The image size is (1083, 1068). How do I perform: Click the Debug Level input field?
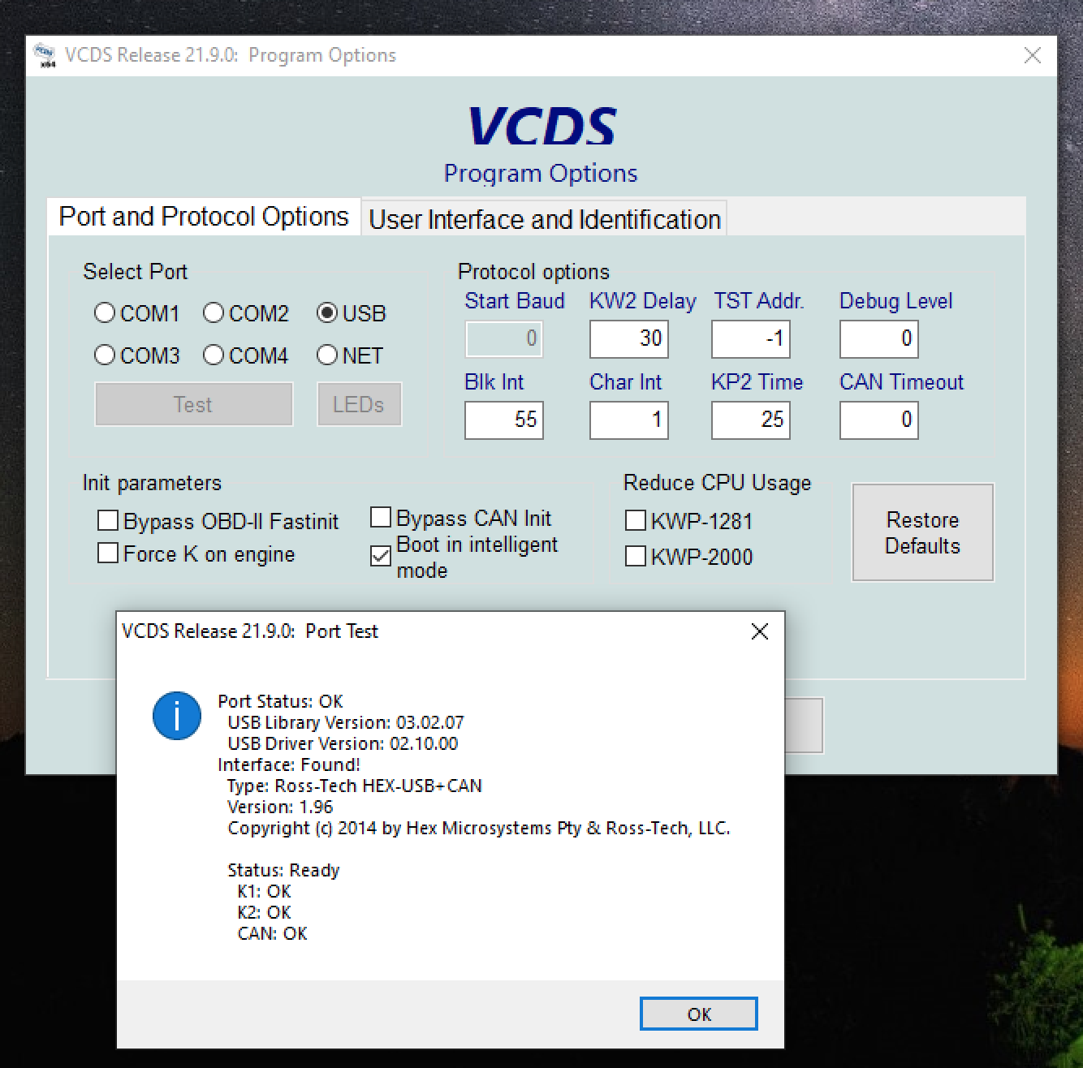tap(879, 338)
